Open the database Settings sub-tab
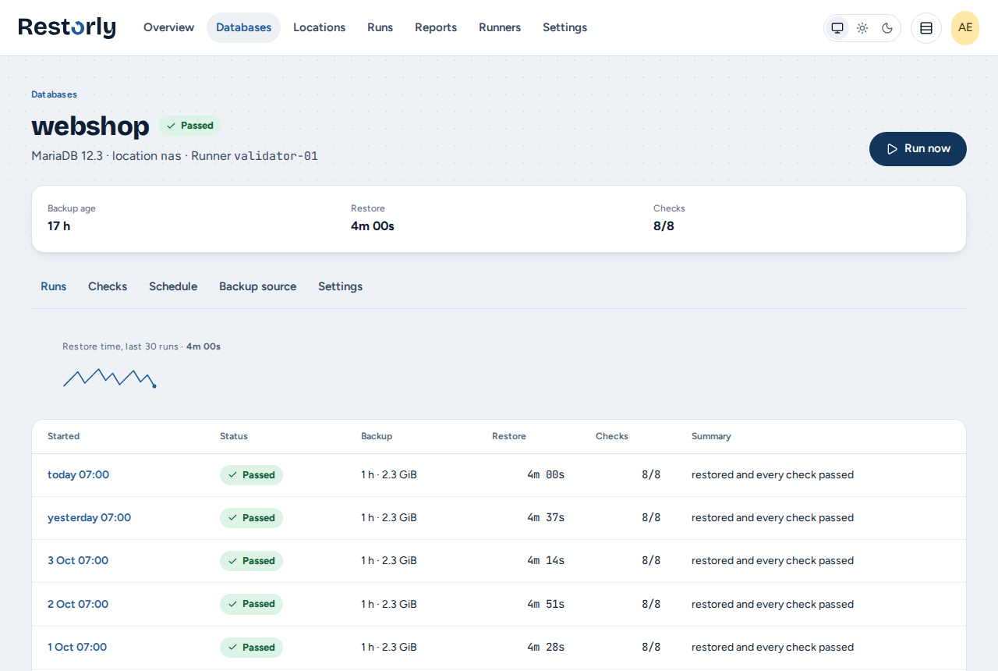The image size is (998, 671). pos(340,286)
